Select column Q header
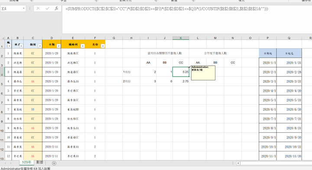312x170 pixels. pos(289,38)
